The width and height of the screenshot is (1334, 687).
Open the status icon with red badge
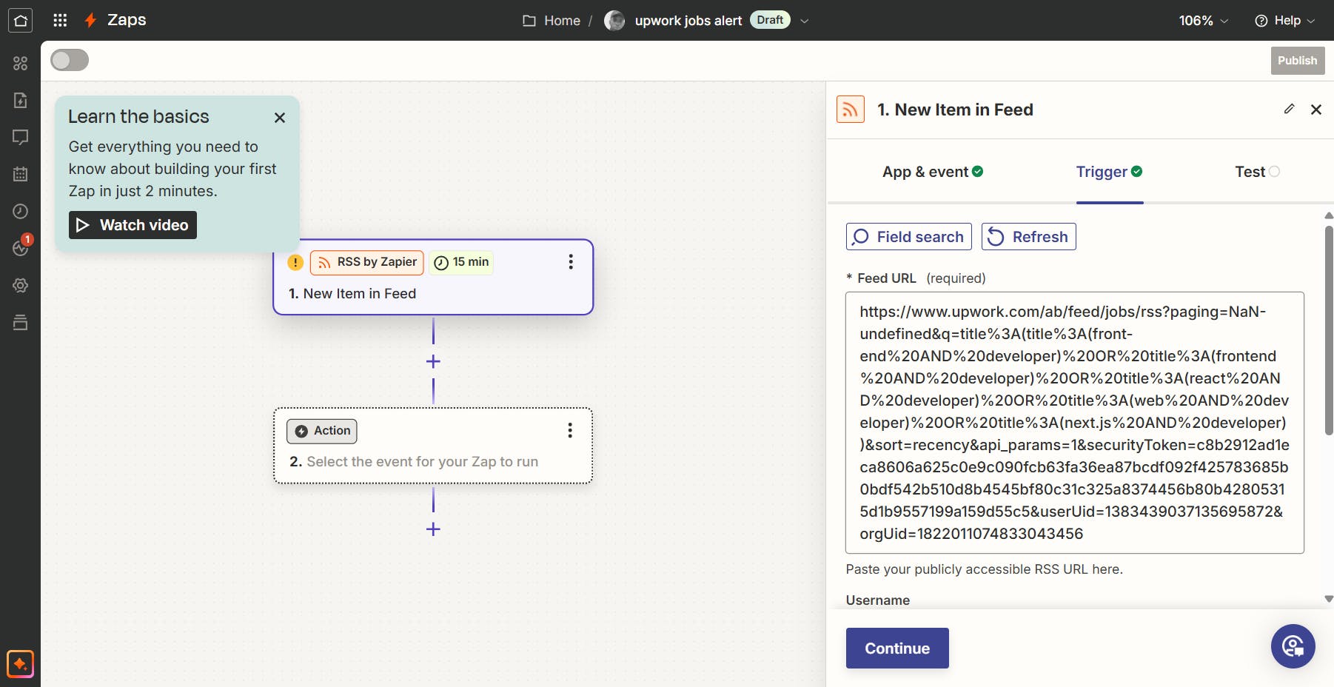pyautogui.click(x=21, y=247)
